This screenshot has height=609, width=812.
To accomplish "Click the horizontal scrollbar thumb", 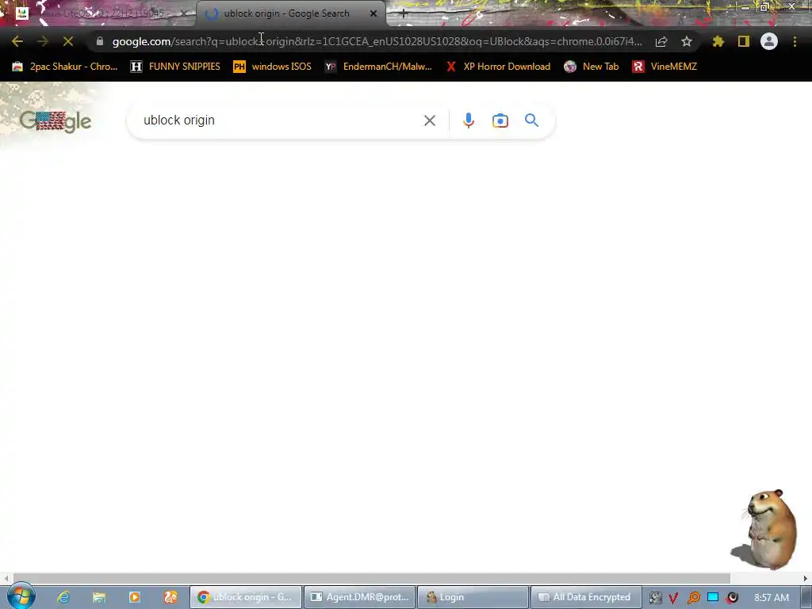I will click(371, 578).
